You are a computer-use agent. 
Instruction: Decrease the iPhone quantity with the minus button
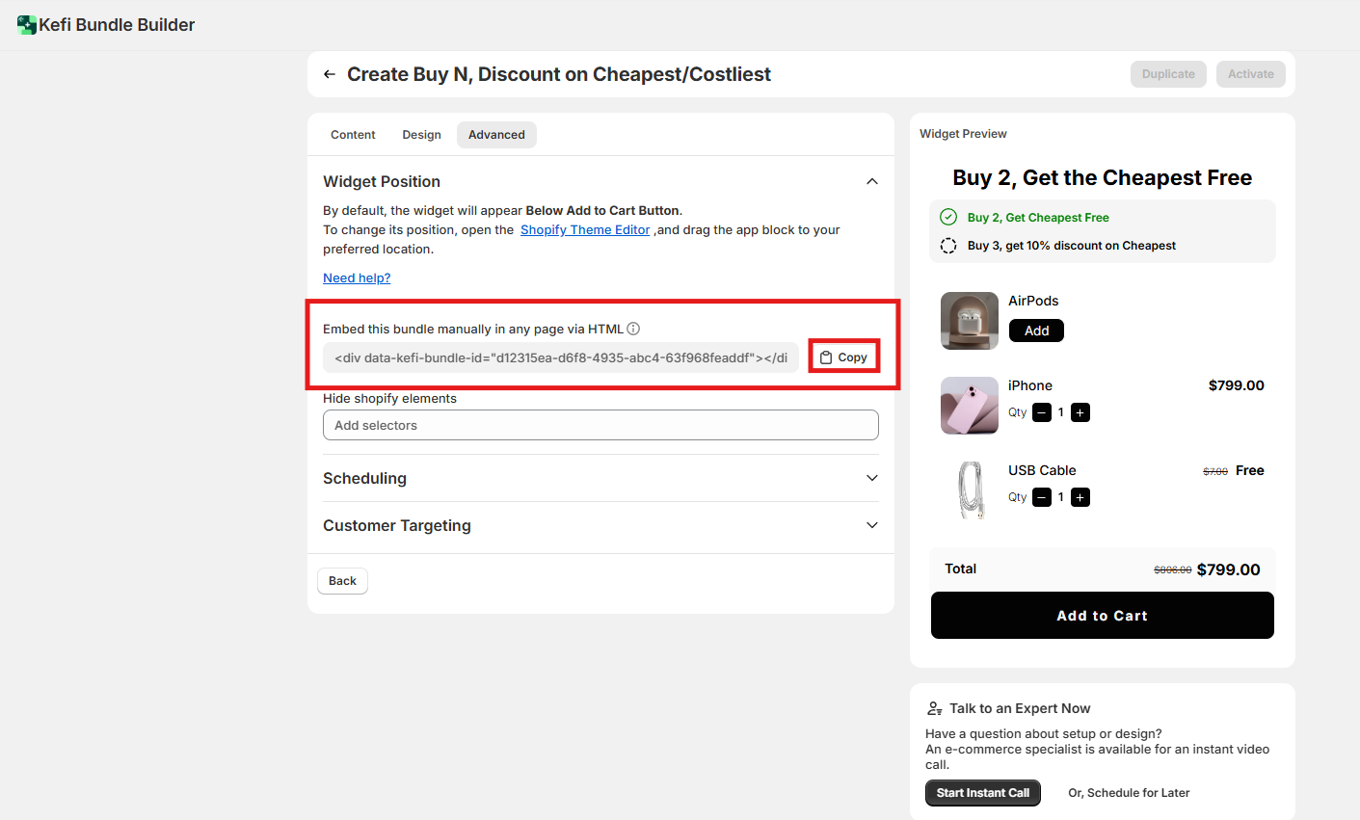click(x=1042, y=412)
